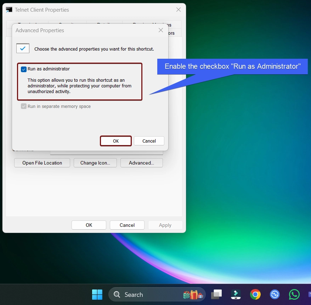Cancel the Advanced Properties dialog
The height and width of the screenshot is (305, 311).
click(x=149, y=141)
